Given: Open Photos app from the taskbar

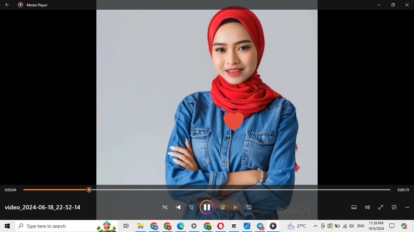Looking at the screenshot, I should coord(247,226).
